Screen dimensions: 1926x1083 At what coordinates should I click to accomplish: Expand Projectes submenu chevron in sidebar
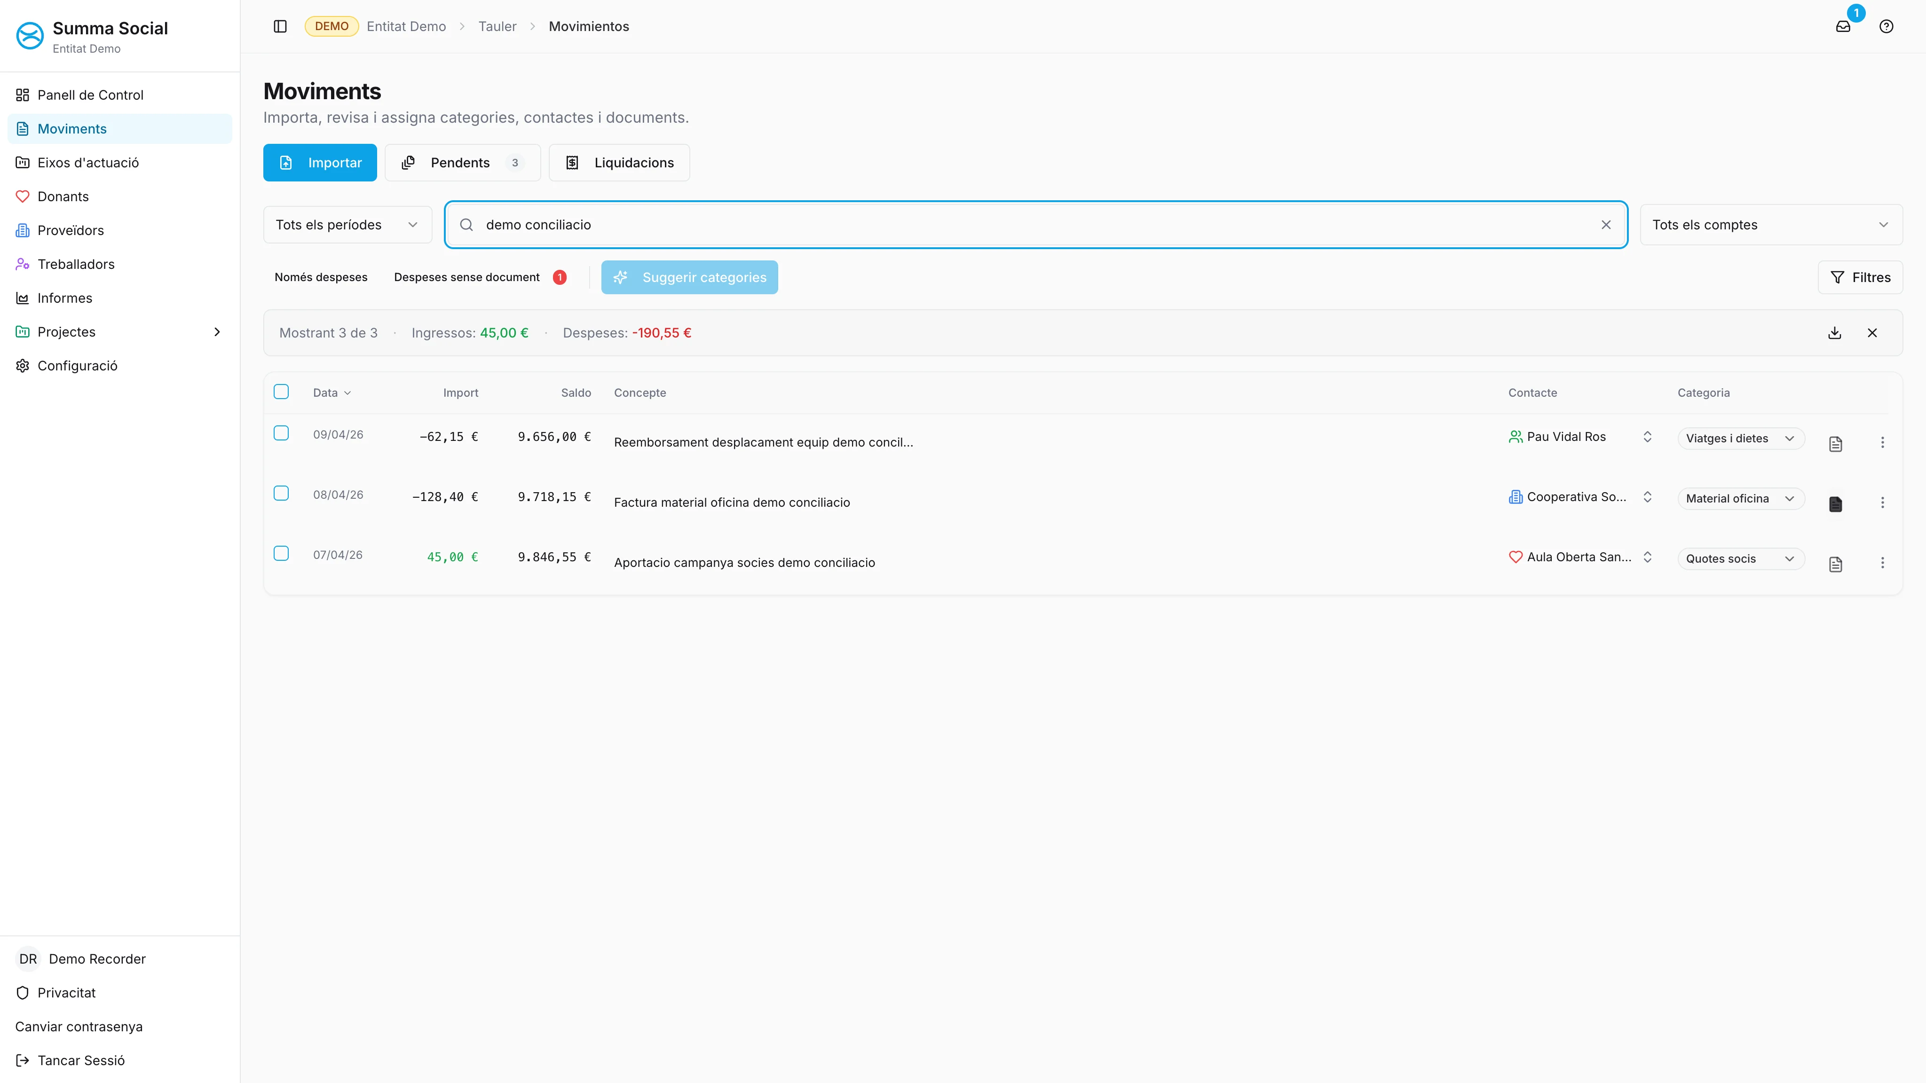(x=218, y=332)
